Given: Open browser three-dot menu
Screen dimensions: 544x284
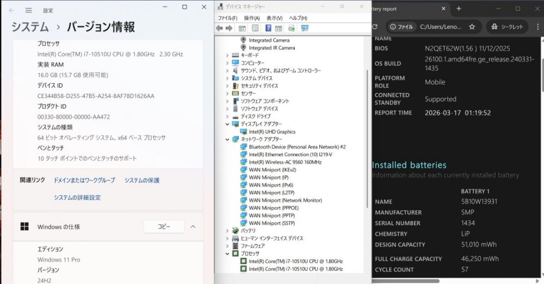Looking at the screenshot, I should pos(538,26).
